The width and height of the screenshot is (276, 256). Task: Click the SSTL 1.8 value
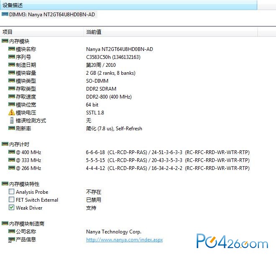[x=95, y=112]
